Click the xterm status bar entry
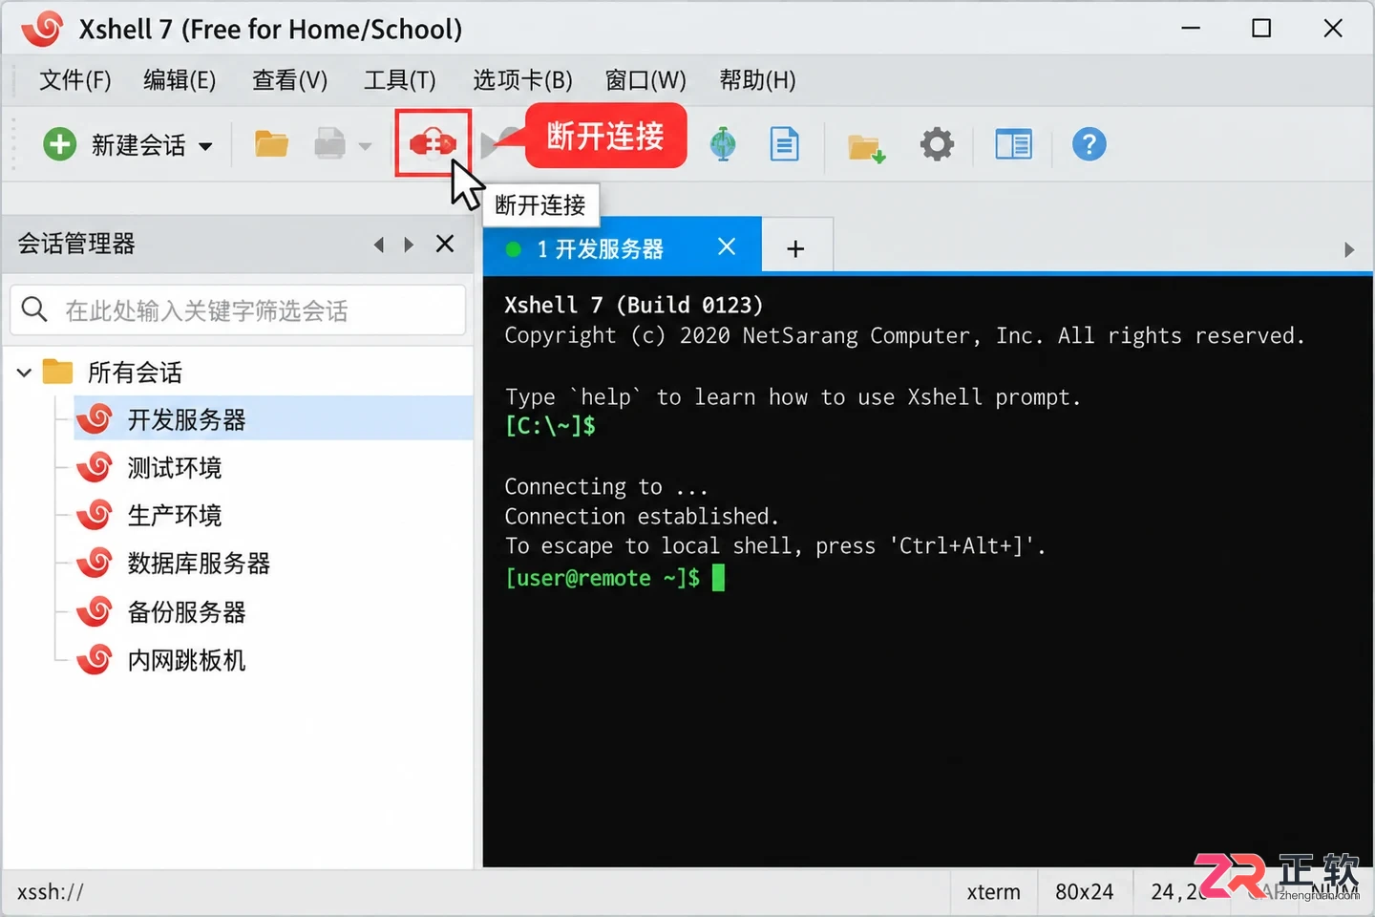1375x917 pixels. tap(993, 892)
